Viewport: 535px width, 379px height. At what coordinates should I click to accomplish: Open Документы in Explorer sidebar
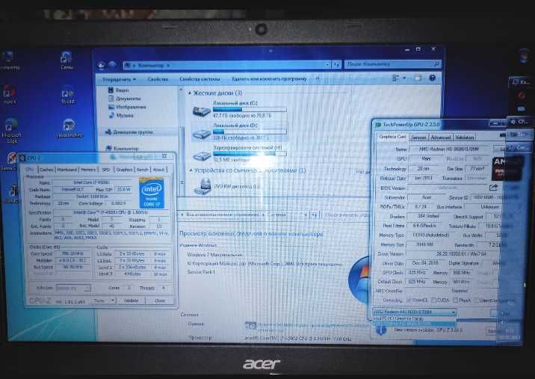point(124,99)
